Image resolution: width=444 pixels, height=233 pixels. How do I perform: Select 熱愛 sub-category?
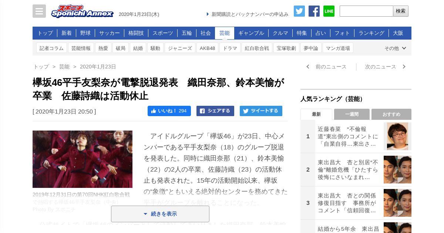coord(103,48)
